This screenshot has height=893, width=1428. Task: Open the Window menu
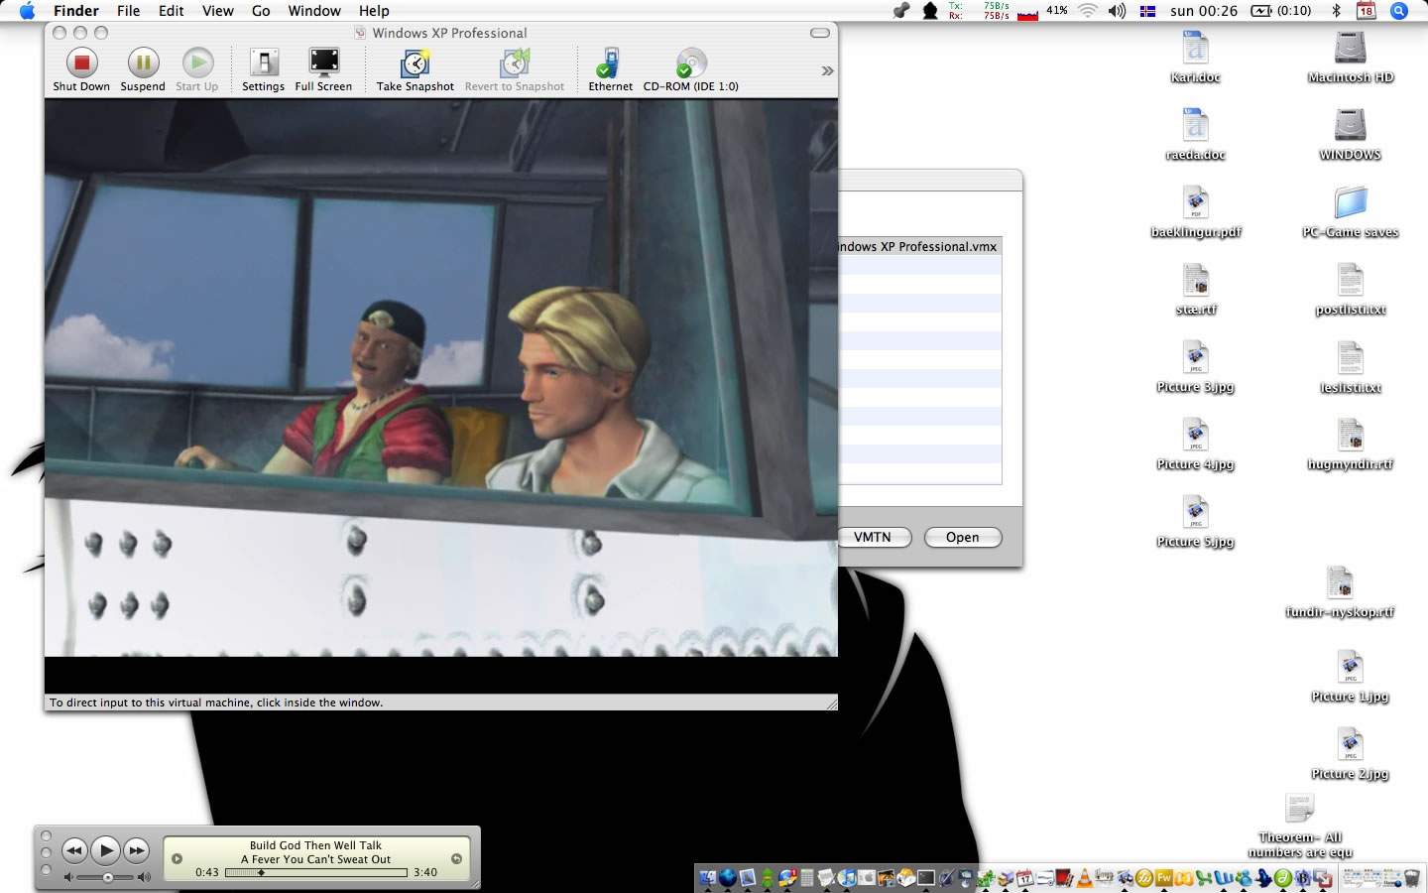pos(314,11)
